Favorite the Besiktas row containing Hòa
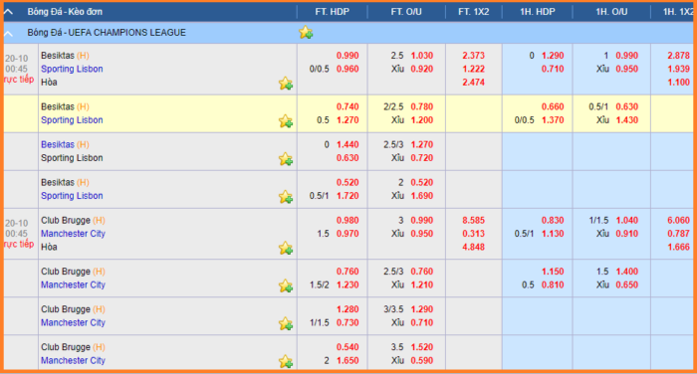697x374 pixels. [x=286, y=84]
